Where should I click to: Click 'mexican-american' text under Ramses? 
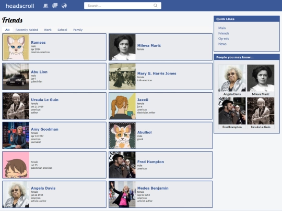(x=40, y=52)
